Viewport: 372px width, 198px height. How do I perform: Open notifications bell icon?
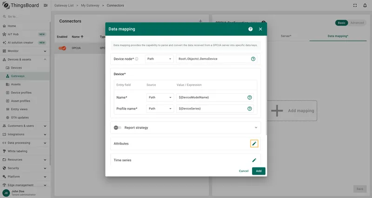pos(365,6)
